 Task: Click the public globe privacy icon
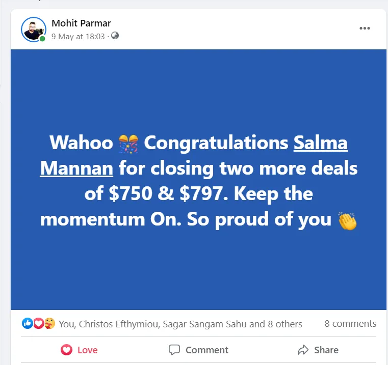click(115, 36)
